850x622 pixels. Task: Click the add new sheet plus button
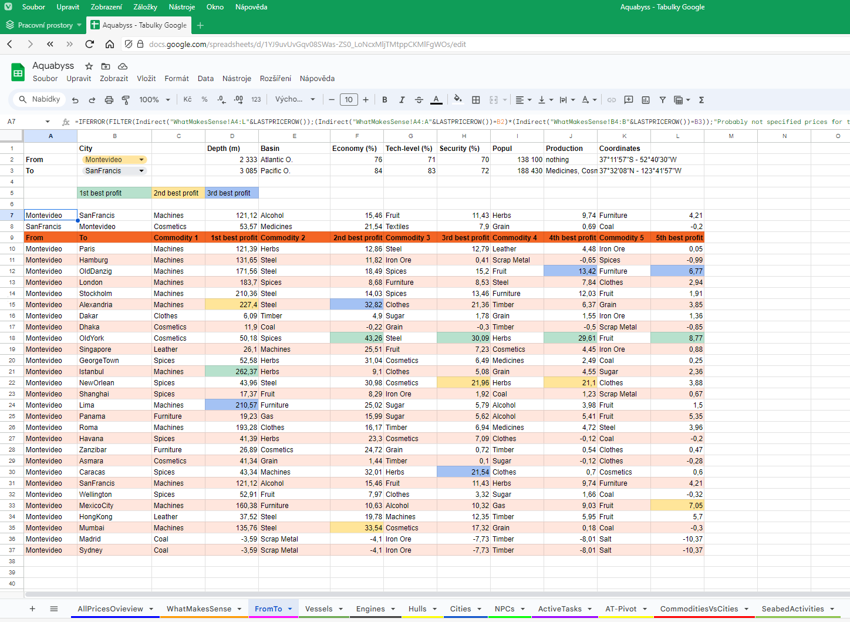(x=32, y=609)
